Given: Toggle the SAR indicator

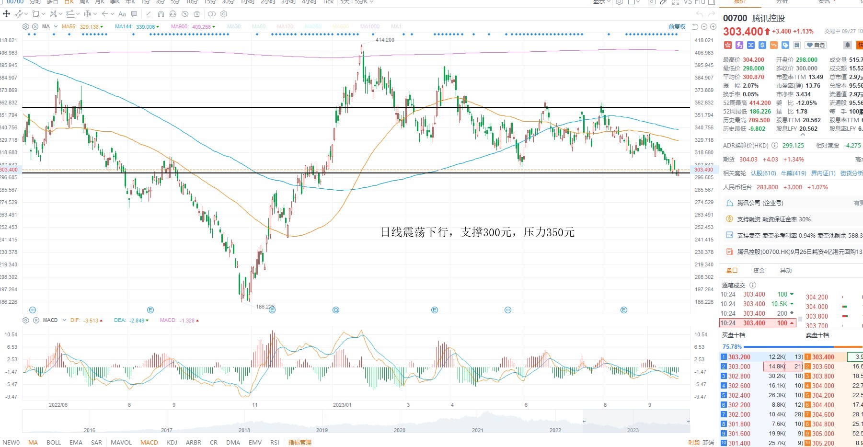Looking at the screenshot, I should click(96, 442).
